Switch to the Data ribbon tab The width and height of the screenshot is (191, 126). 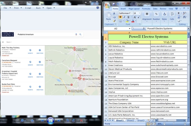[x=155, y=9]
